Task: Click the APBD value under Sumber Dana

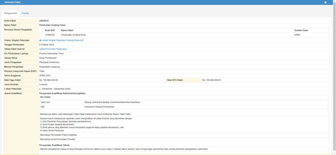Action: tap(297, 35)
